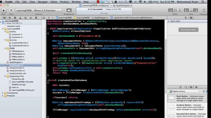Collapse the Supporting Files group

(5, 76)
